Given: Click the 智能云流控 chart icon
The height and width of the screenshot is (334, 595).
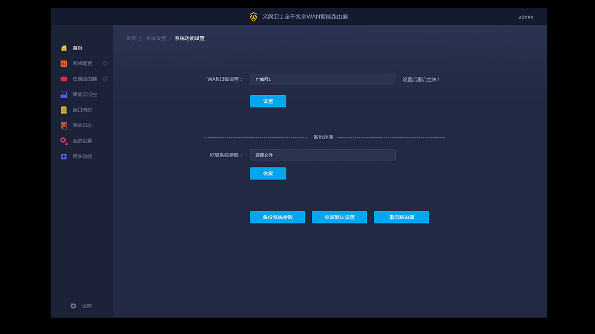Looking at the screenshot, I should [64, 94].
